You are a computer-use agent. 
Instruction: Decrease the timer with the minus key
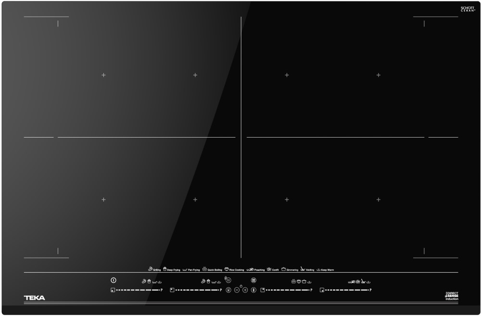tap(237, 290)
